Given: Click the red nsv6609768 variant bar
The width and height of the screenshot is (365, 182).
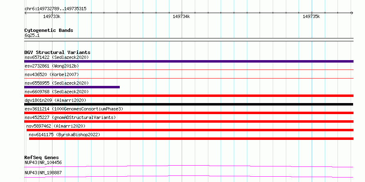Looking at the screenshot, I should [x=189, y=96].
